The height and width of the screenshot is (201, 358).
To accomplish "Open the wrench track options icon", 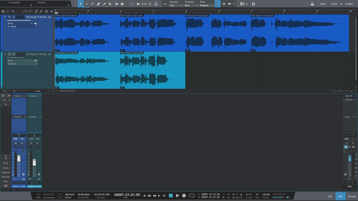I will (13, 12).
